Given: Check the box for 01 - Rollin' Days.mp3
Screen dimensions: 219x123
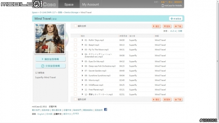Looking at the screenshot, I should coord(75,40).
